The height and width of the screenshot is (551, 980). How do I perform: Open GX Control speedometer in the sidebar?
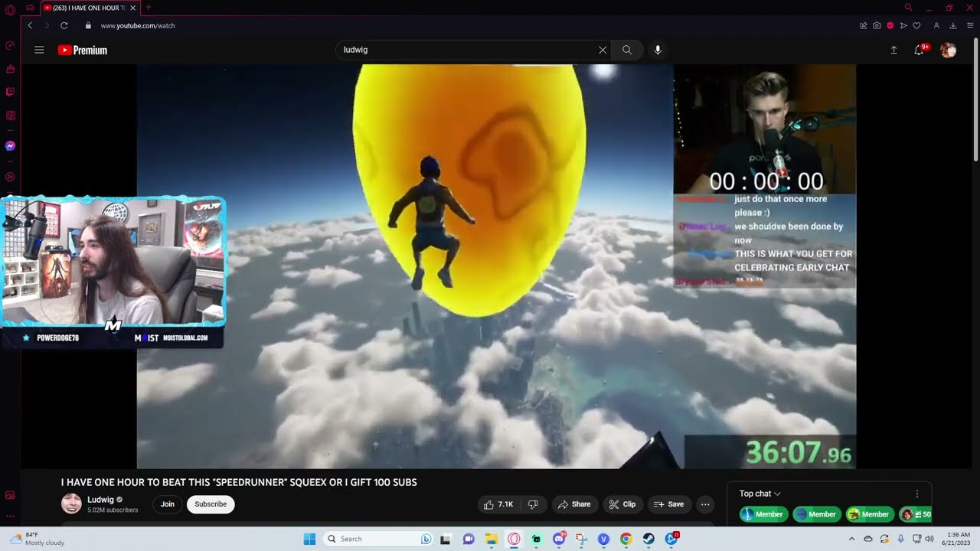click(x=10, y=45)
